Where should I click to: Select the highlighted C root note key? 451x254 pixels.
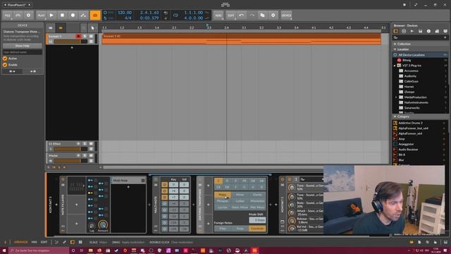[218, 181]
